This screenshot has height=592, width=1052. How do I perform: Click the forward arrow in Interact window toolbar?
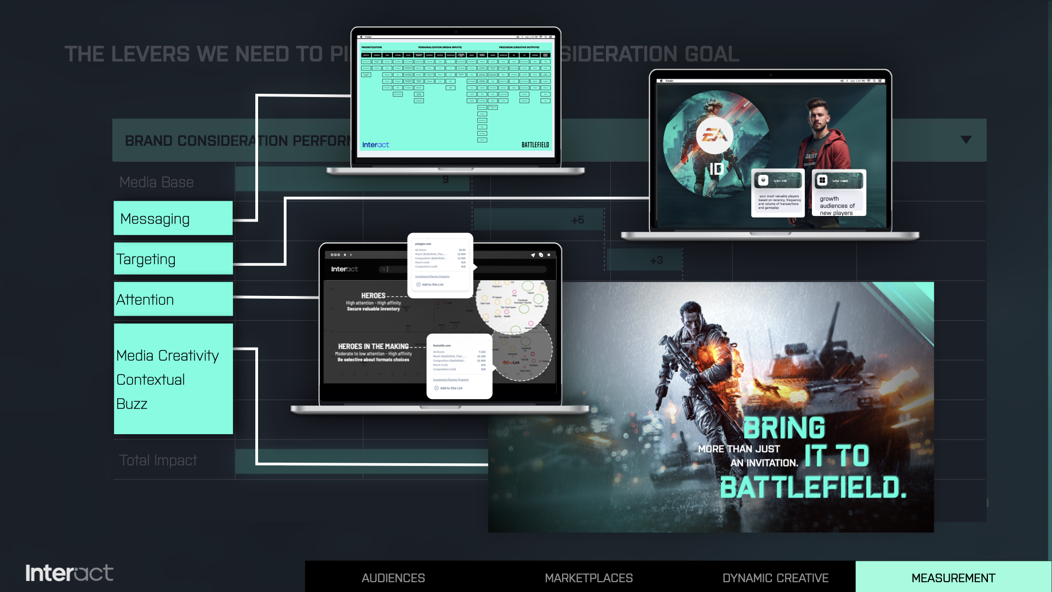(351, 255)
